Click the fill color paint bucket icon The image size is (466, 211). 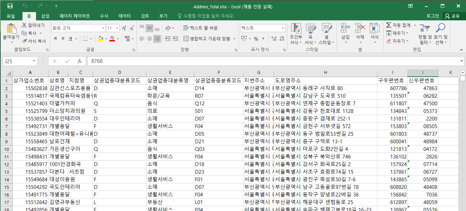[x=100, y=38]
